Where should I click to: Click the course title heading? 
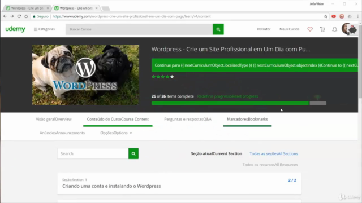click(231, 49)
